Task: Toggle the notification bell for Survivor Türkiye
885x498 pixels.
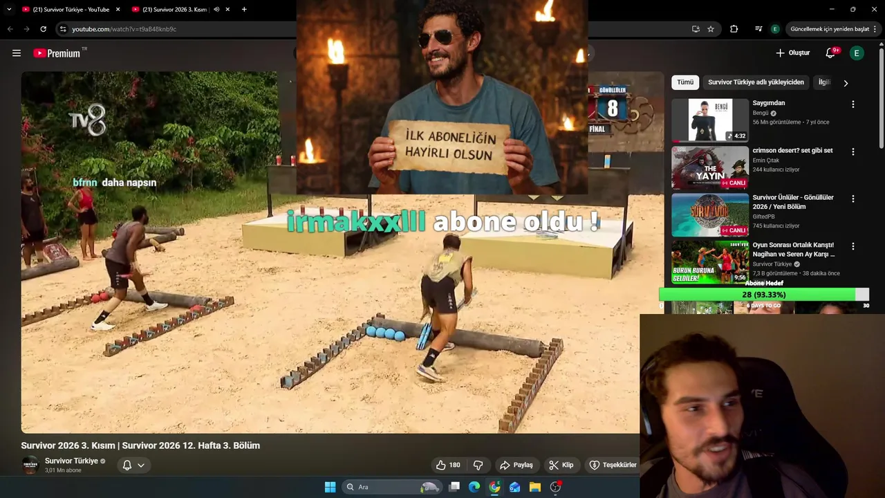Action: 127,465
